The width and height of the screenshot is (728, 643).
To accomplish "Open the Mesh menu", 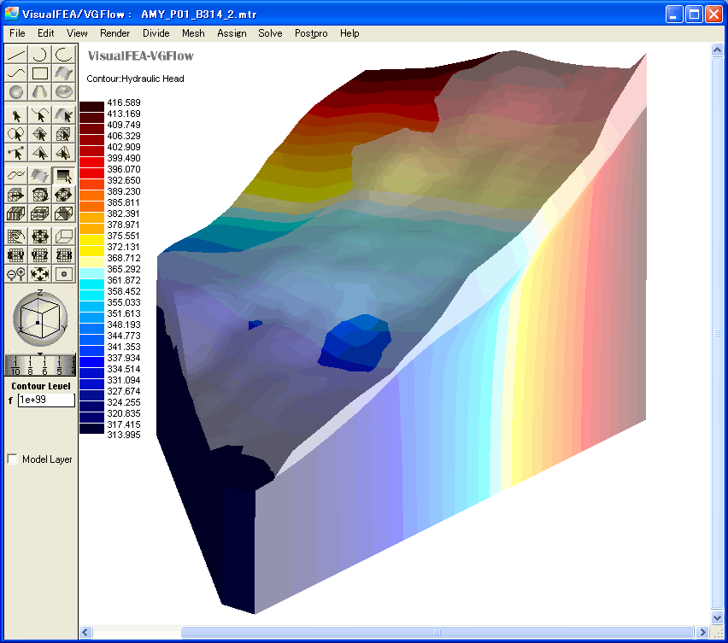I will coord(193,33).
